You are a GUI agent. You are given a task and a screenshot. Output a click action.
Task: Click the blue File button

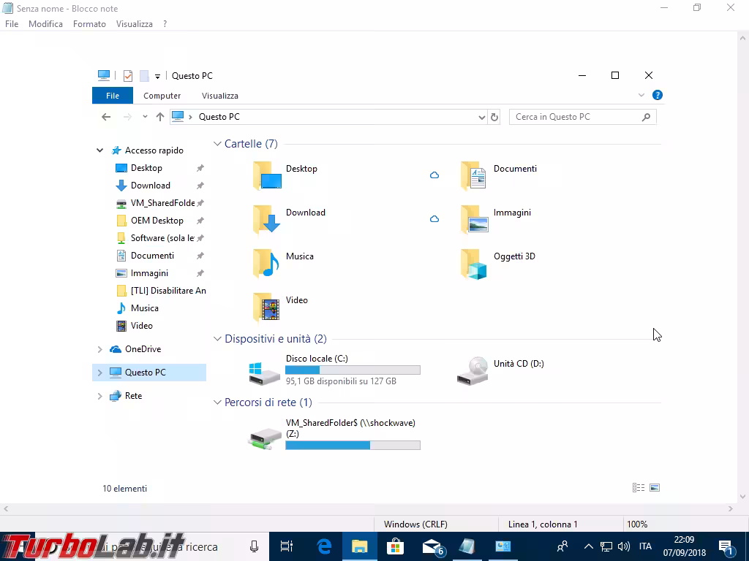[112, 96]
